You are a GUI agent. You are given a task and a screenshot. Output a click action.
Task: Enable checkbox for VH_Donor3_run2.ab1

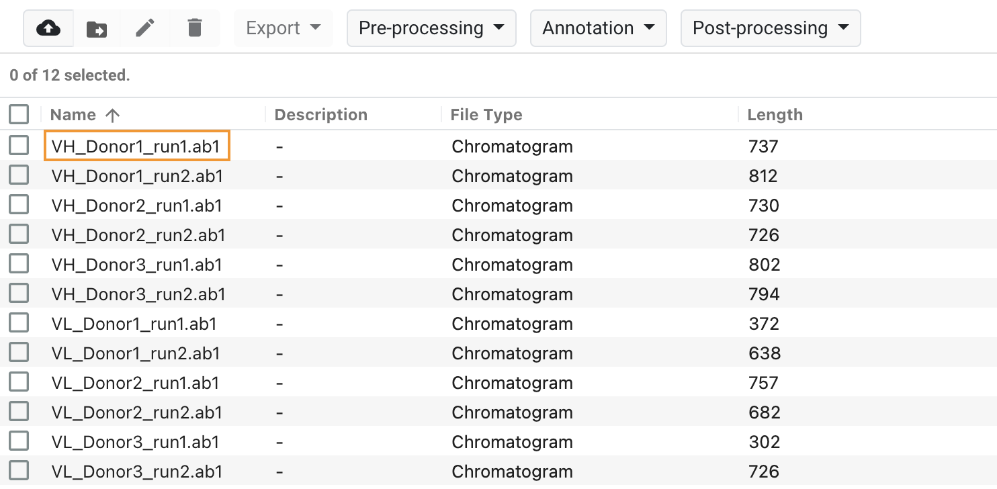coord(19,294)
